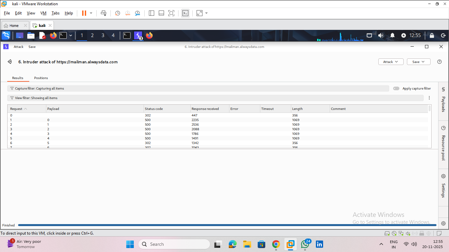Click the back arrow beside Intruder attack title

10,62
